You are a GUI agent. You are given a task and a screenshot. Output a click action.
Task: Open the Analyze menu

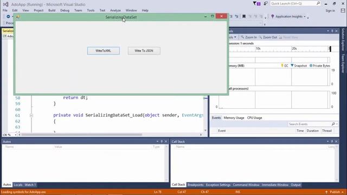pyautogui.click(x=115, y=10)
